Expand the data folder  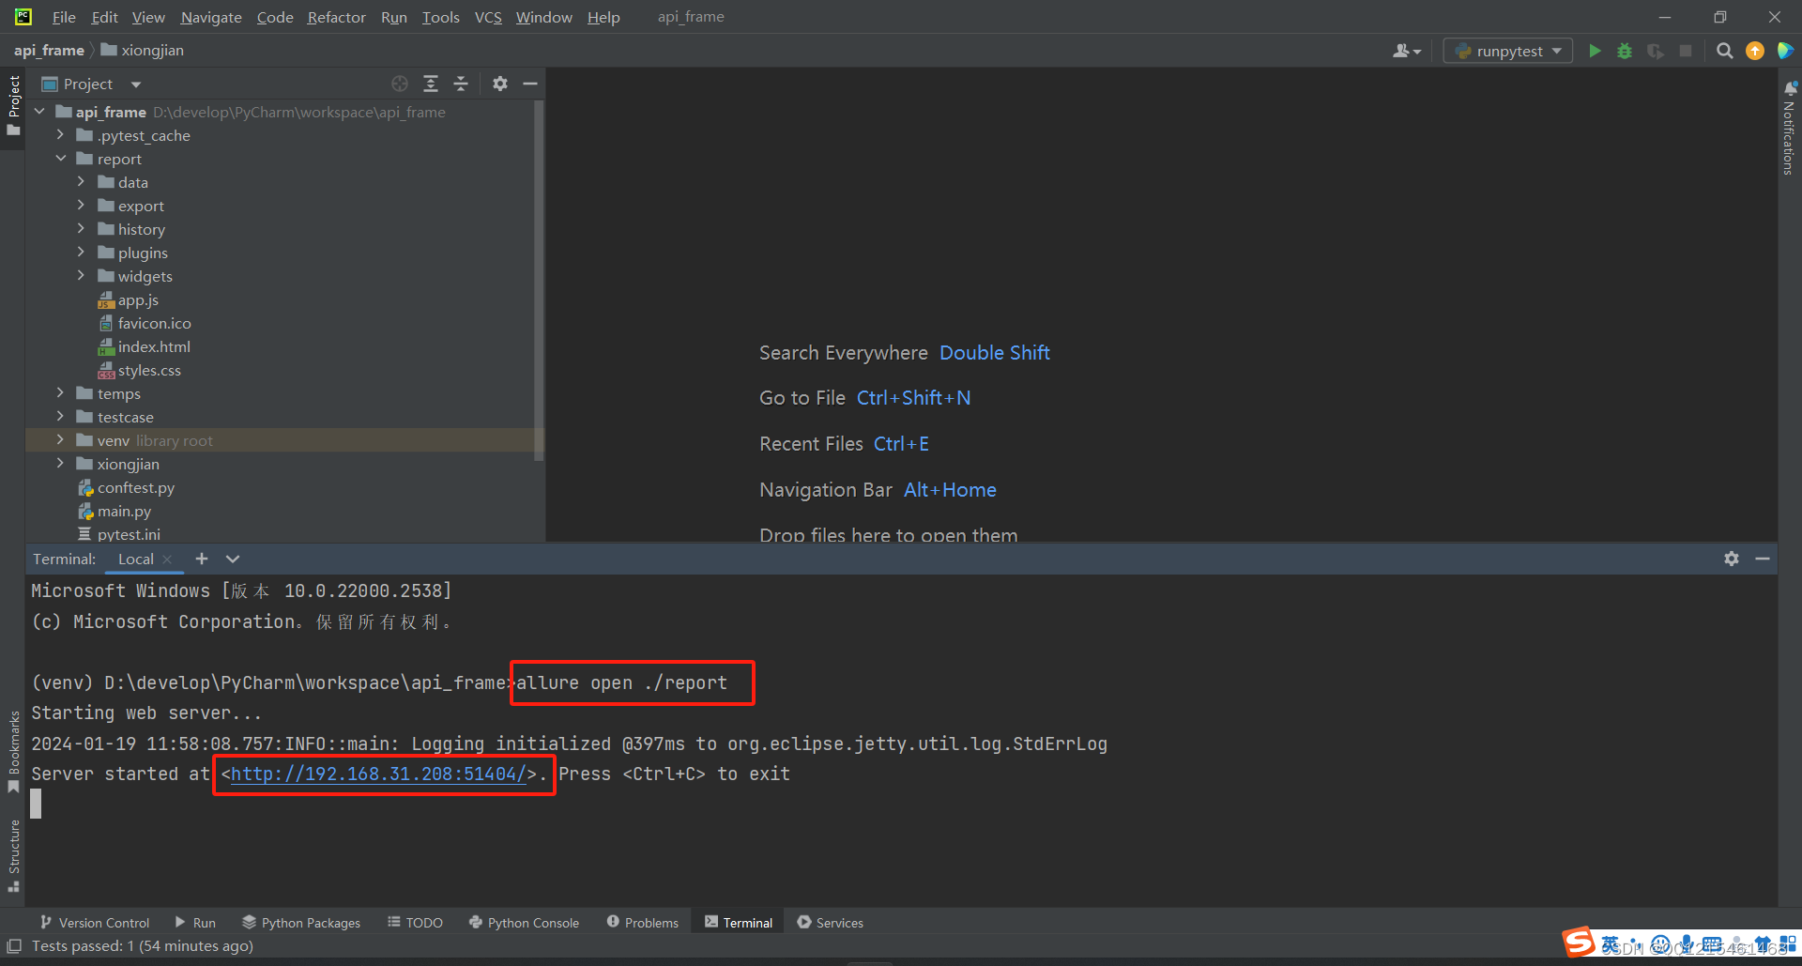click(81, 182)
